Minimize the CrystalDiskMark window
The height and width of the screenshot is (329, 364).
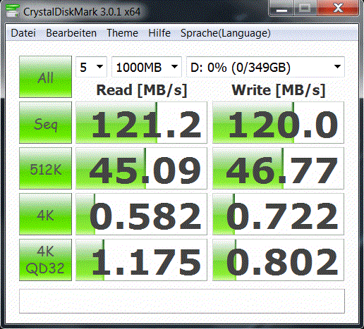pyautogui.click(x=281, y=9)
